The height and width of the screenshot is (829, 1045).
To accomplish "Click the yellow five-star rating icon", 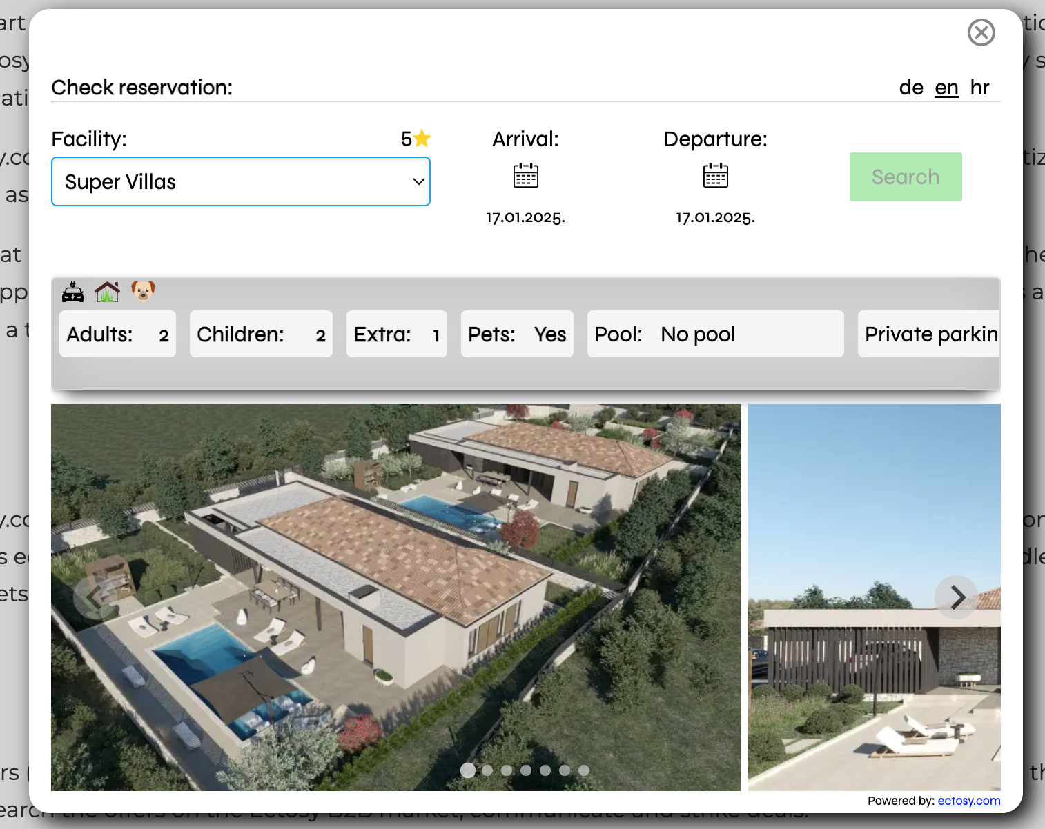I will pos(422,139).
